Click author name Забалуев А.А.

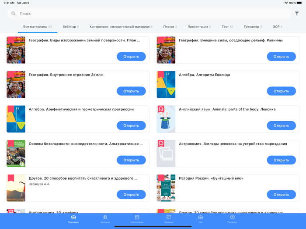pyautogui.click(x=39, y=184)
